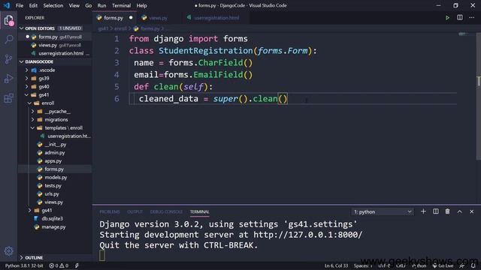Screen dimensions: 481x270
Task: Open the Manage gear settings menu
Action: [x=8, y=251]
